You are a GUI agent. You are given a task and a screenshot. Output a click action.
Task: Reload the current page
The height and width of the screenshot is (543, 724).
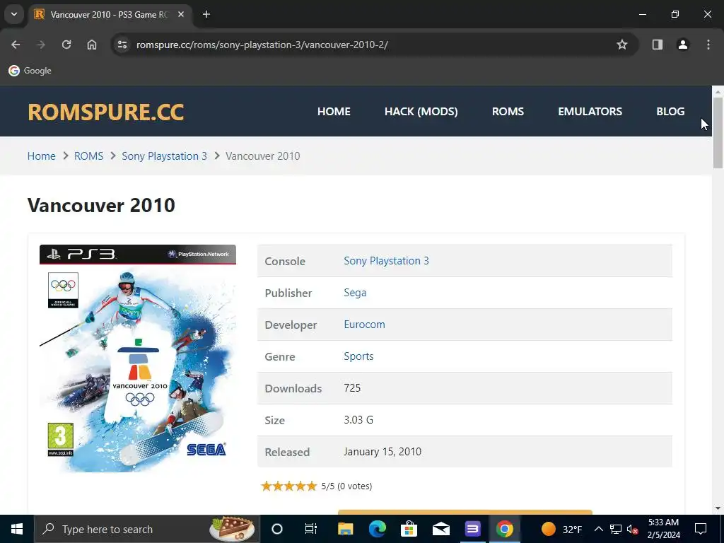point(66,45)
